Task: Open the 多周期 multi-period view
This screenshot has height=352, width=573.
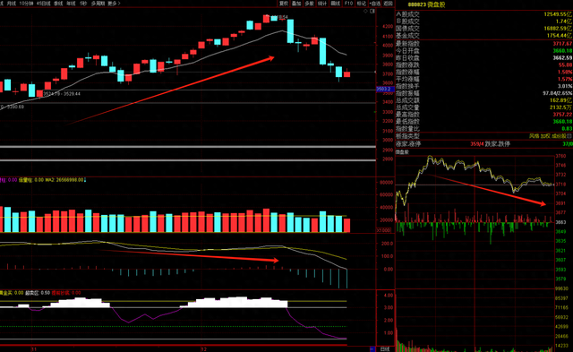Action: click(x=98, y=4)
